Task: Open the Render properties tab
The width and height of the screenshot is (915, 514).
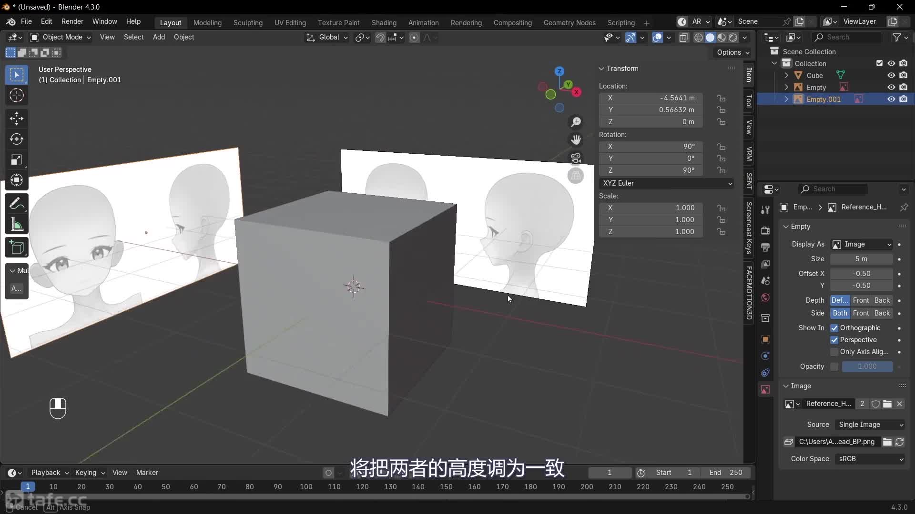Action: (x=765, y=230)
